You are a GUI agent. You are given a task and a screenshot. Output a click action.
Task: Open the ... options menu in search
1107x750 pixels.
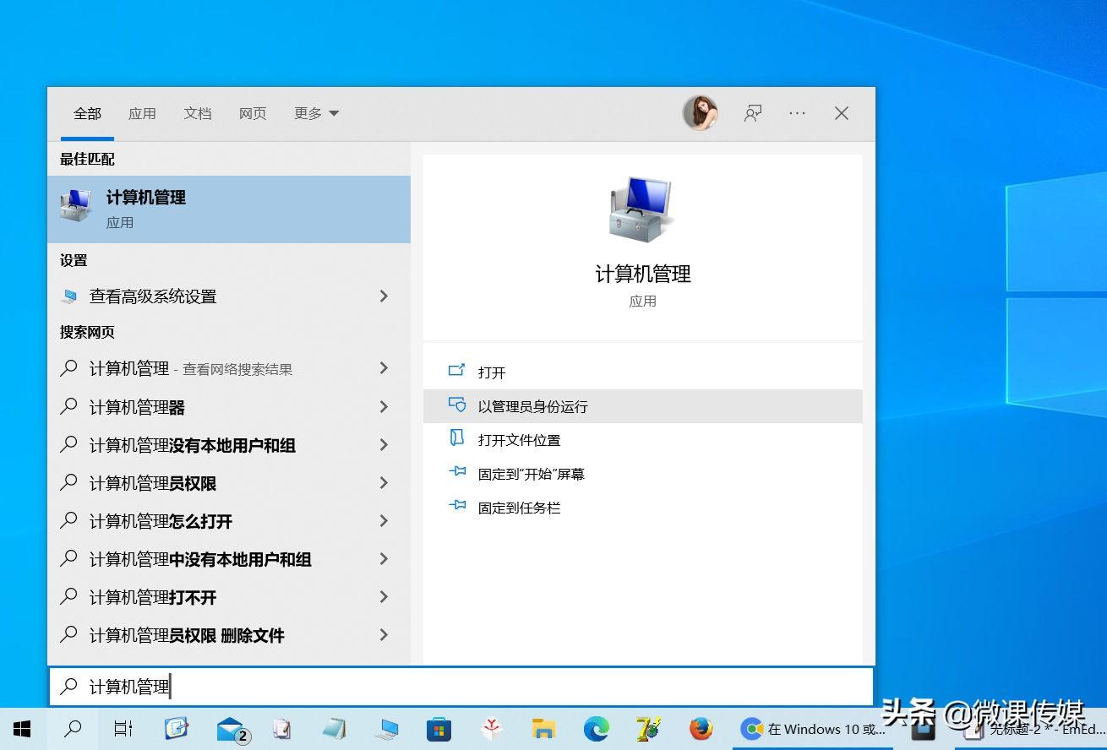(x=797, y=112)
